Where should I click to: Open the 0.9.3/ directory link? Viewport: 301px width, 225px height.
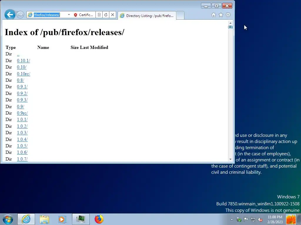[x=22, y=100]
